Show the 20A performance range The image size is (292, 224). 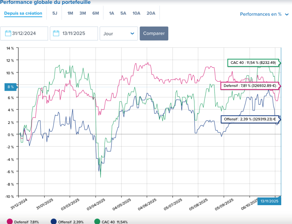point(151,13)
